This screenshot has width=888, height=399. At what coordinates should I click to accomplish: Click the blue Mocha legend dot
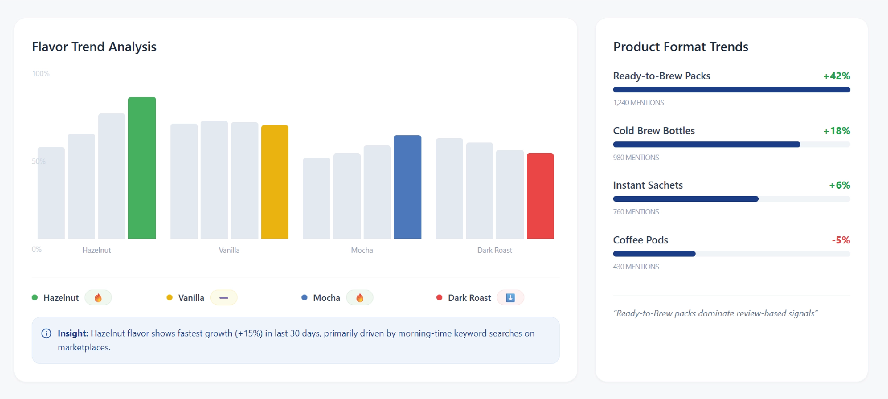pyautogui.click(x=304, y=297)
